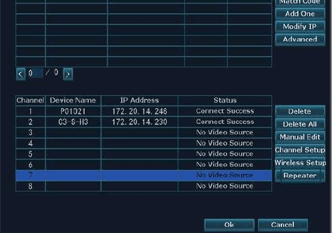
Task: Open Manual Edit
Action: click(300, 137)
